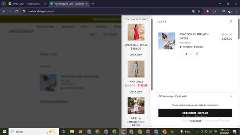Screen dimensions: 240x135
Task: Show hidden system tray icons chevron
Action: coord(198,132)
